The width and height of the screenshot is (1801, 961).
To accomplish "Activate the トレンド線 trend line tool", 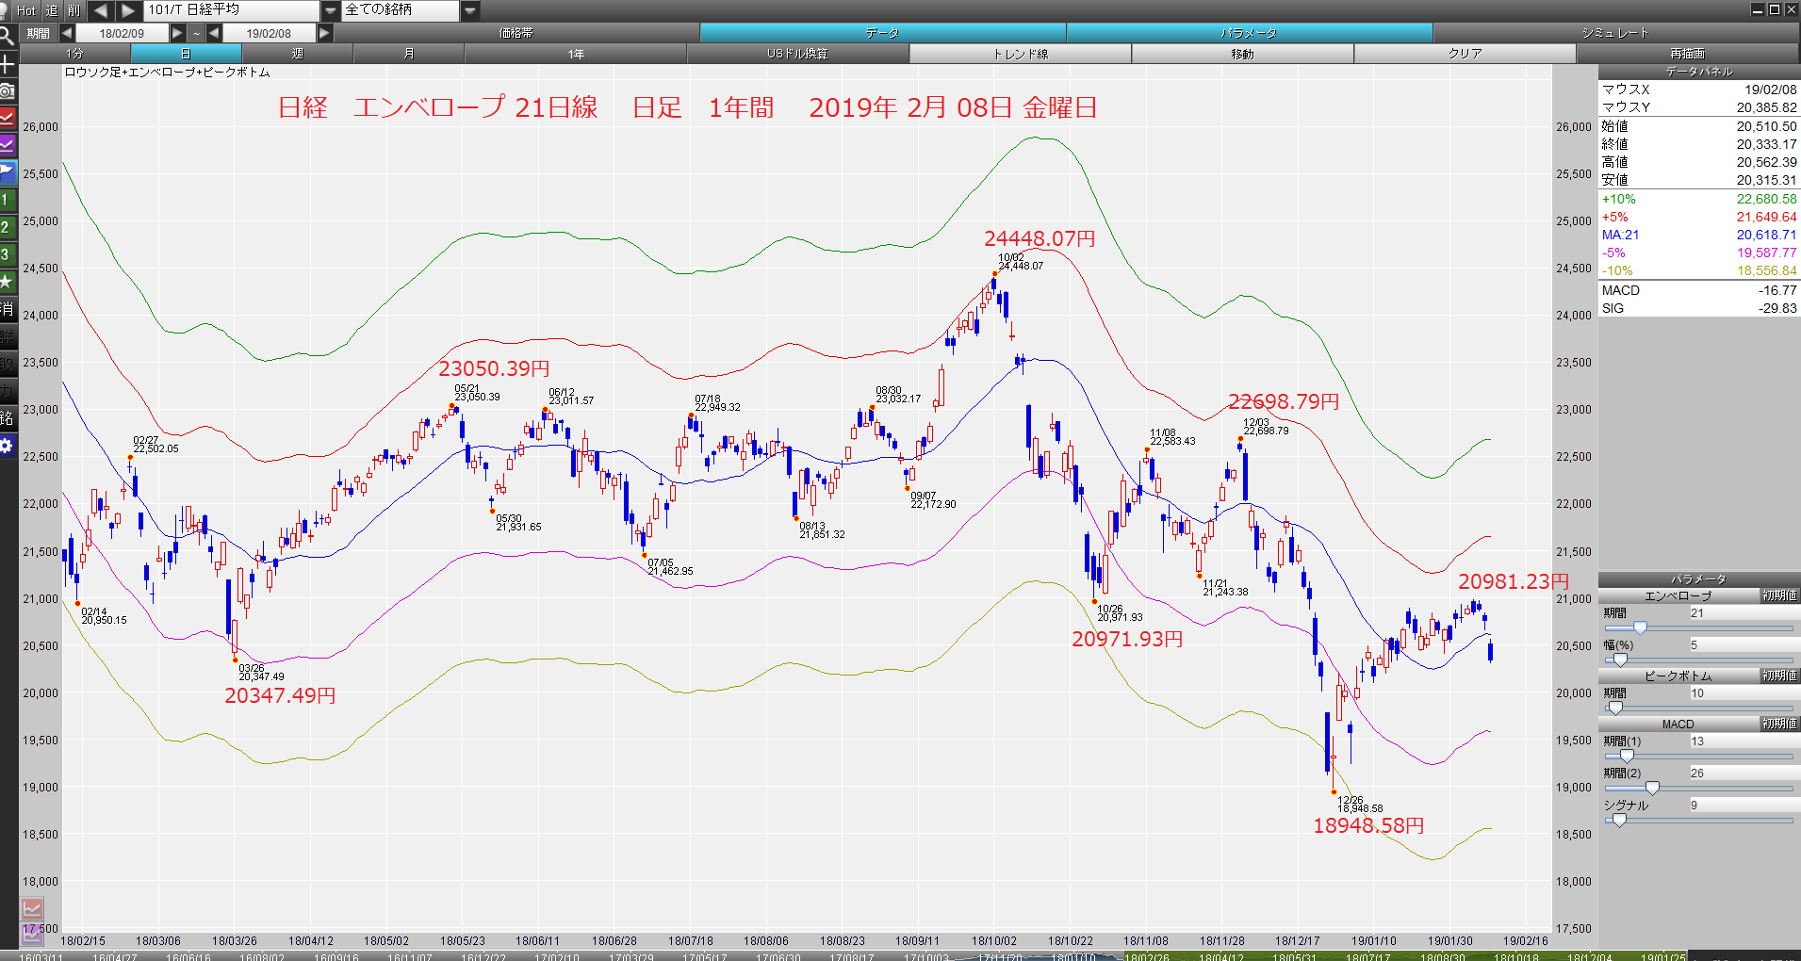I will tap(1021, 54).
